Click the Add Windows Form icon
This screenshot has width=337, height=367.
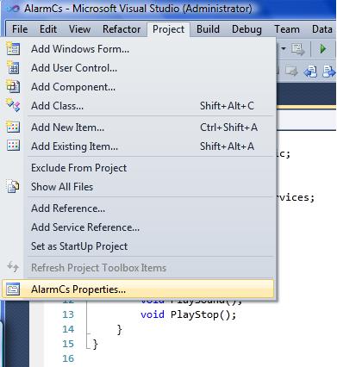pyautogui.click(x=13, y=48)
